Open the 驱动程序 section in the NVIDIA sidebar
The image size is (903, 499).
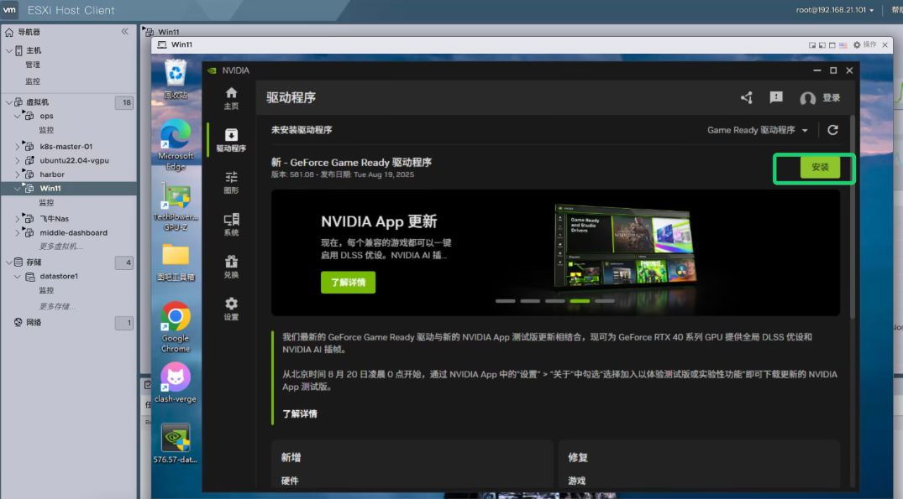(231, 140)
